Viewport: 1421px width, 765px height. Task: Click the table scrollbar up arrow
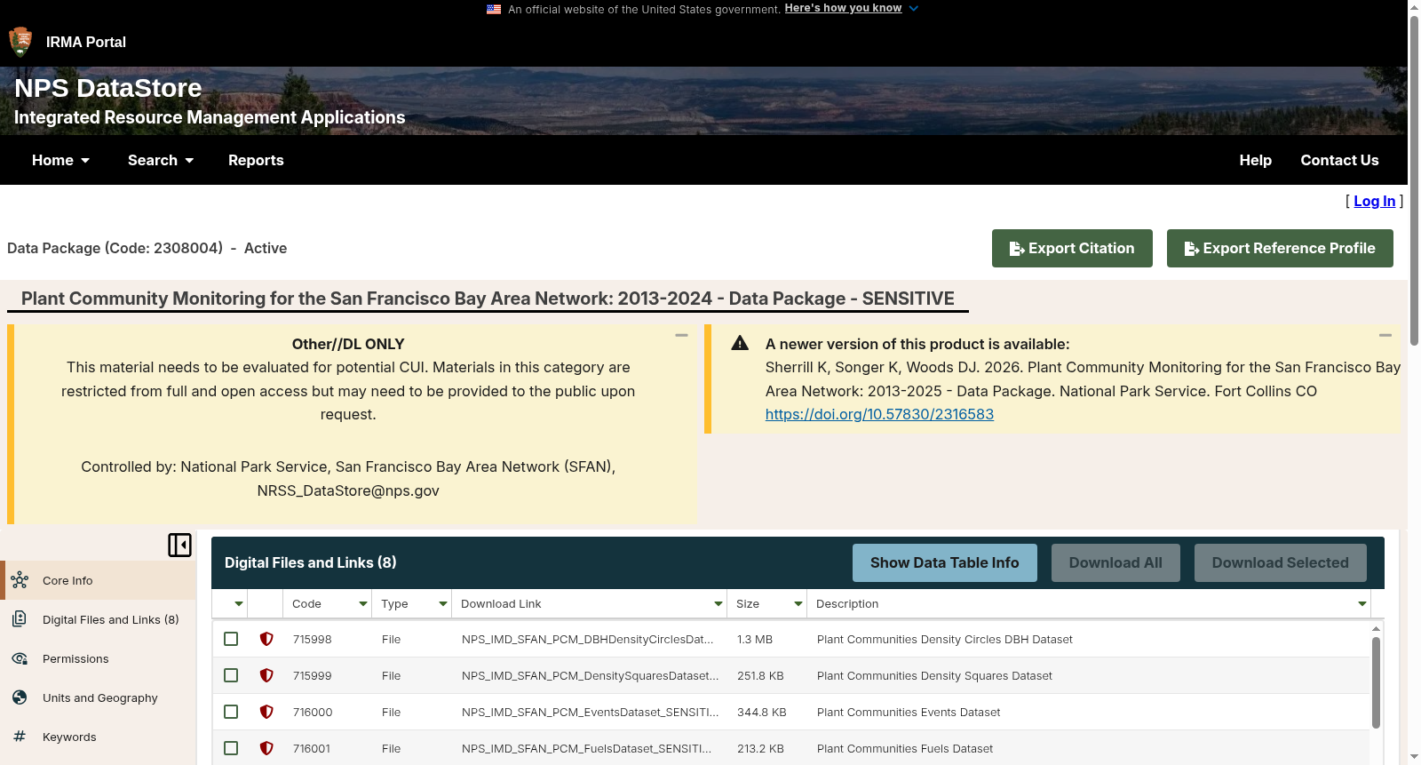tap(1376, 628)
